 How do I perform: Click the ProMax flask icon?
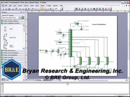click(x=100, y=9)
